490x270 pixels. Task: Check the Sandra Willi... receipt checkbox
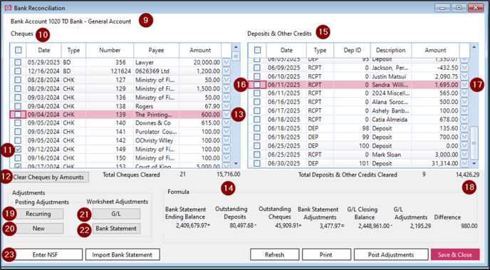point(256,84)
